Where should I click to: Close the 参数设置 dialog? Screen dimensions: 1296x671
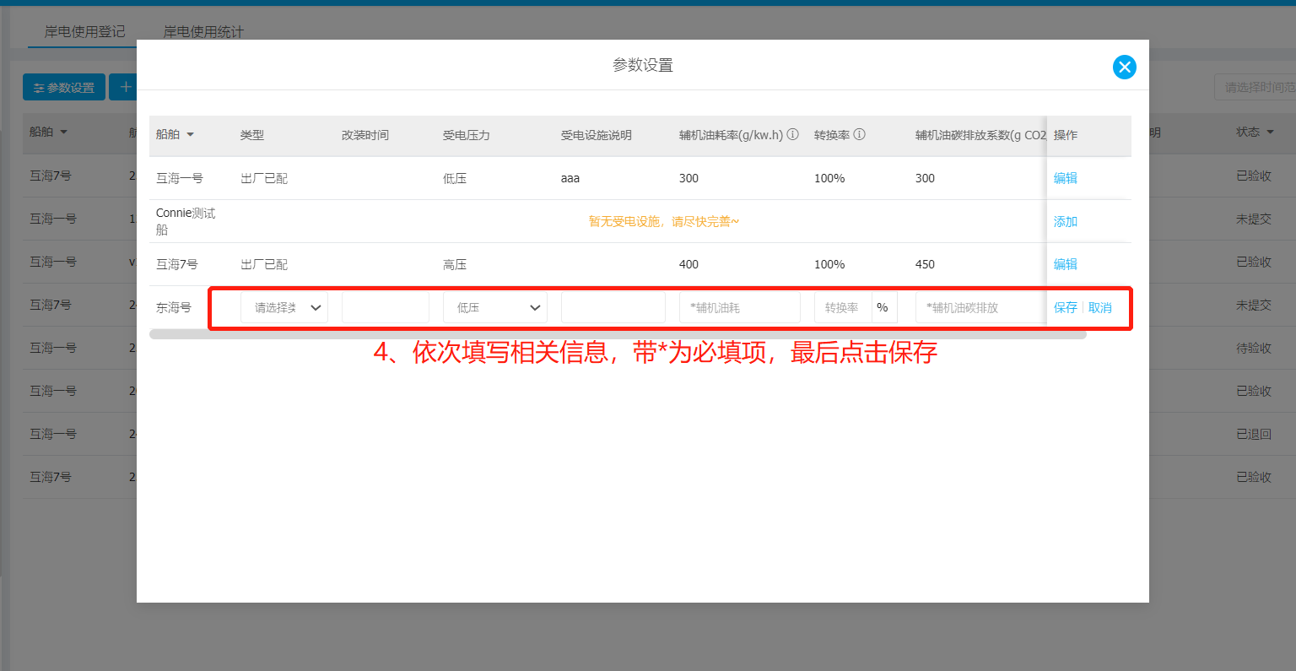coord(1124,67)
